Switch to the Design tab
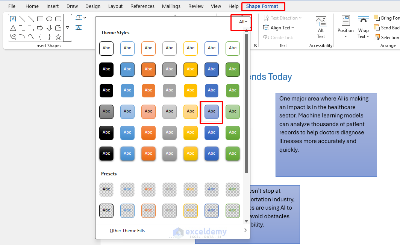Viewport: 400px width, 245px height. pos(93,6)
